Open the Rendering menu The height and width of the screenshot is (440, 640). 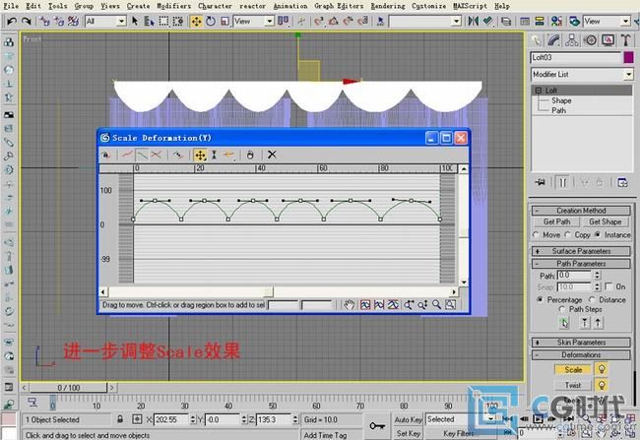point(388,6)
